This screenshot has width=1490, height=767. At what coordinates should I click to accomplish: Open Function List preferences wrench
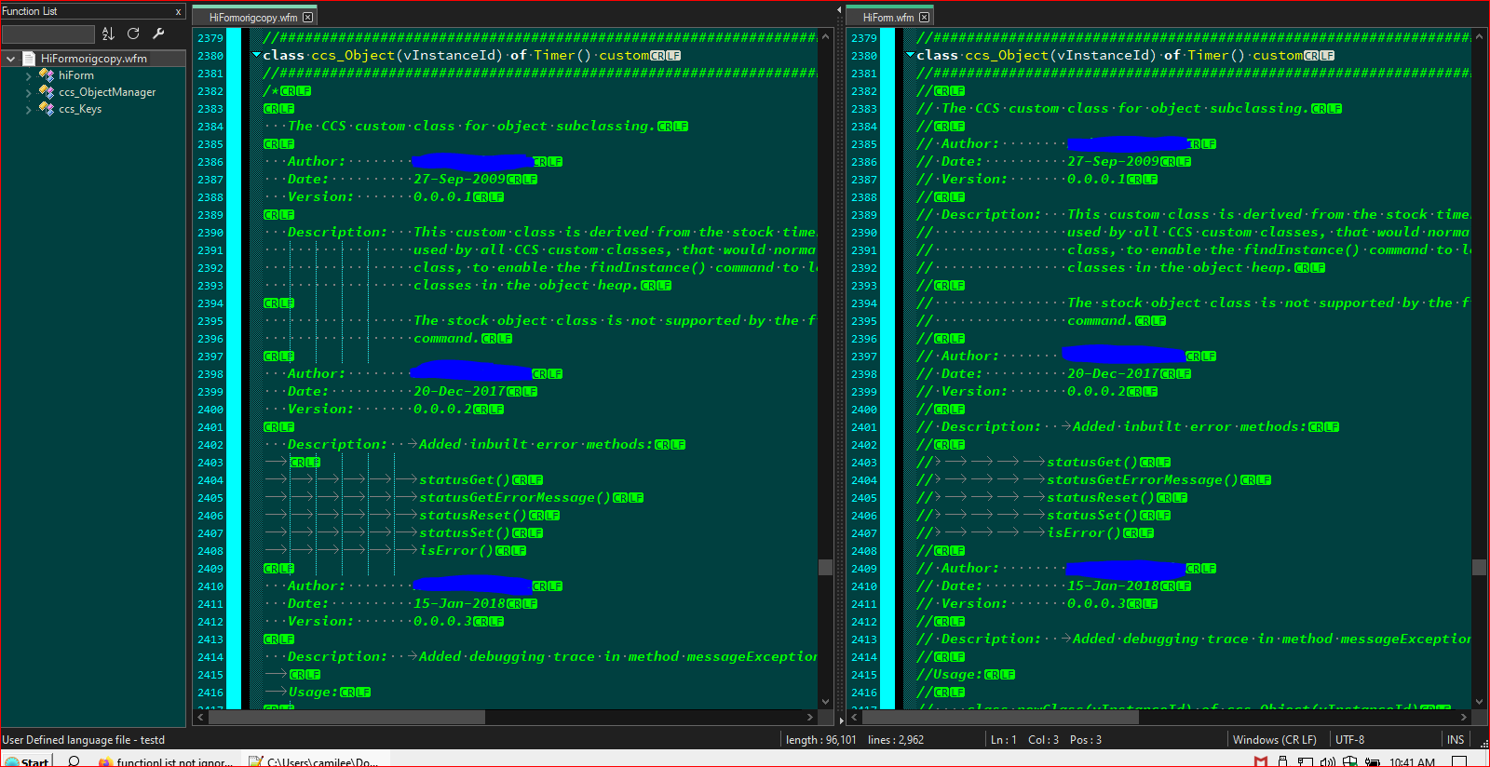click(x=158, y=34)
